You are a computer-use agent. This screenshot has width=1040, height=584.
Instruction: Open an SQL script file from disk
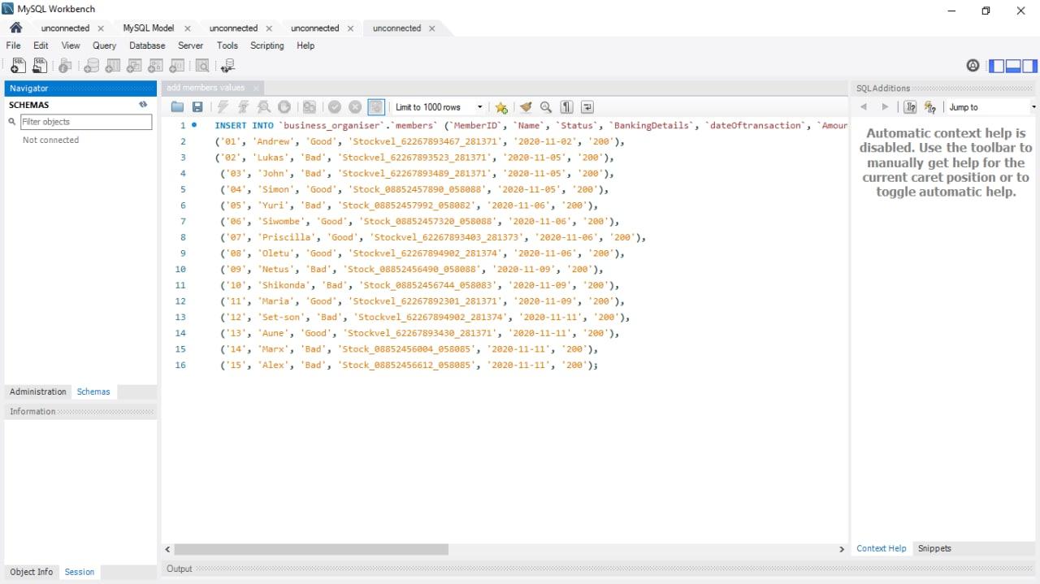pos(177,106)
